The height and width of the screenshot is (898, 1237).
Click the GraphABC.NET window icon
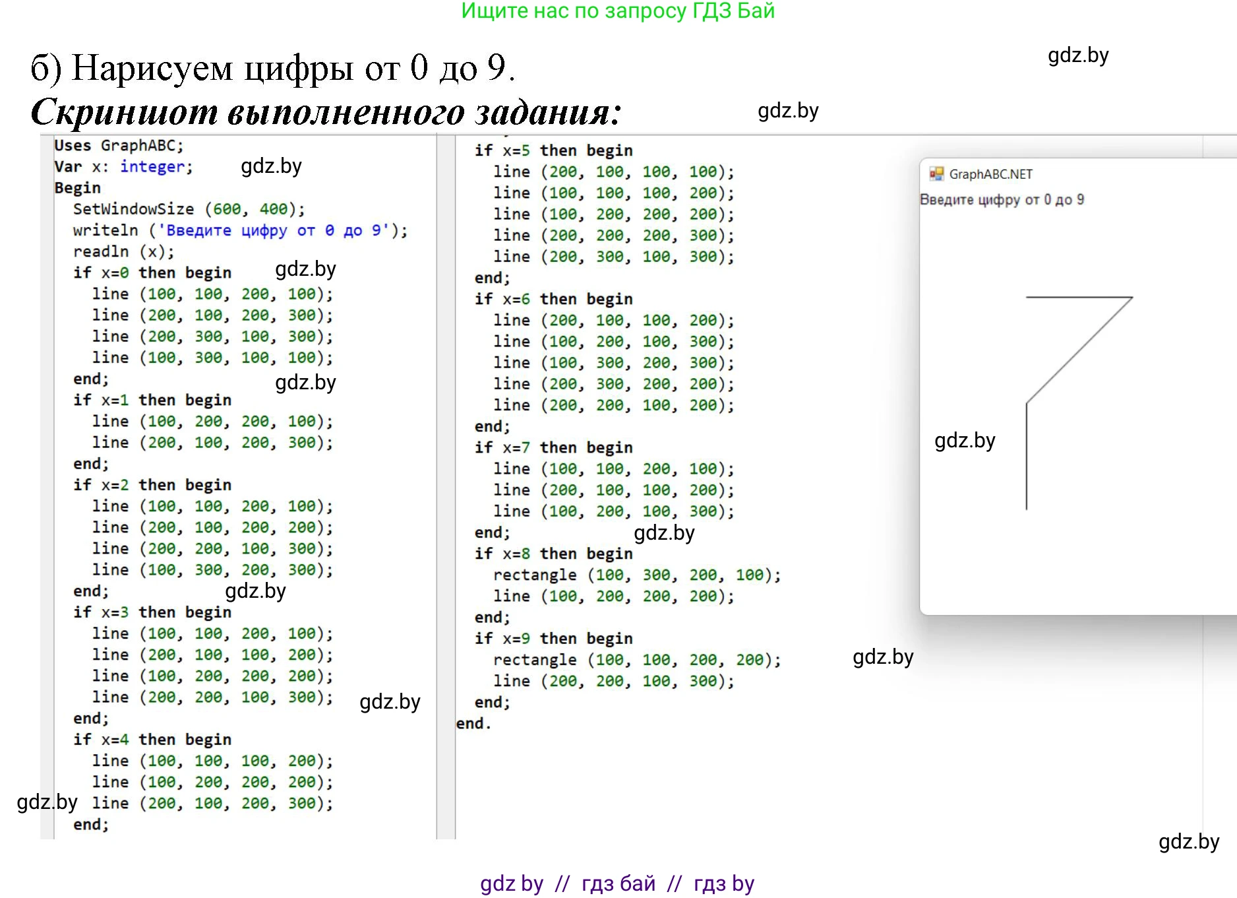(936, 174)
